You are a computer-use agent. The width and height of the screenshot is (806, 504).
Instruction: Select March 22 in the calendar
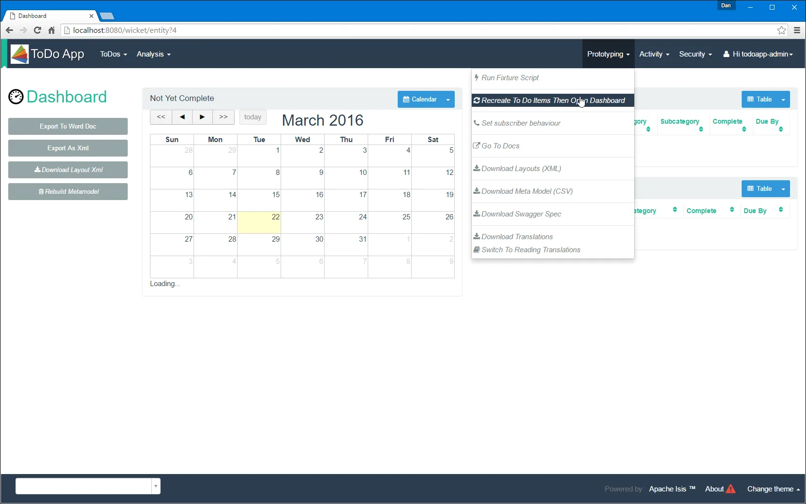pyautogui.click(x=259, y=222)
